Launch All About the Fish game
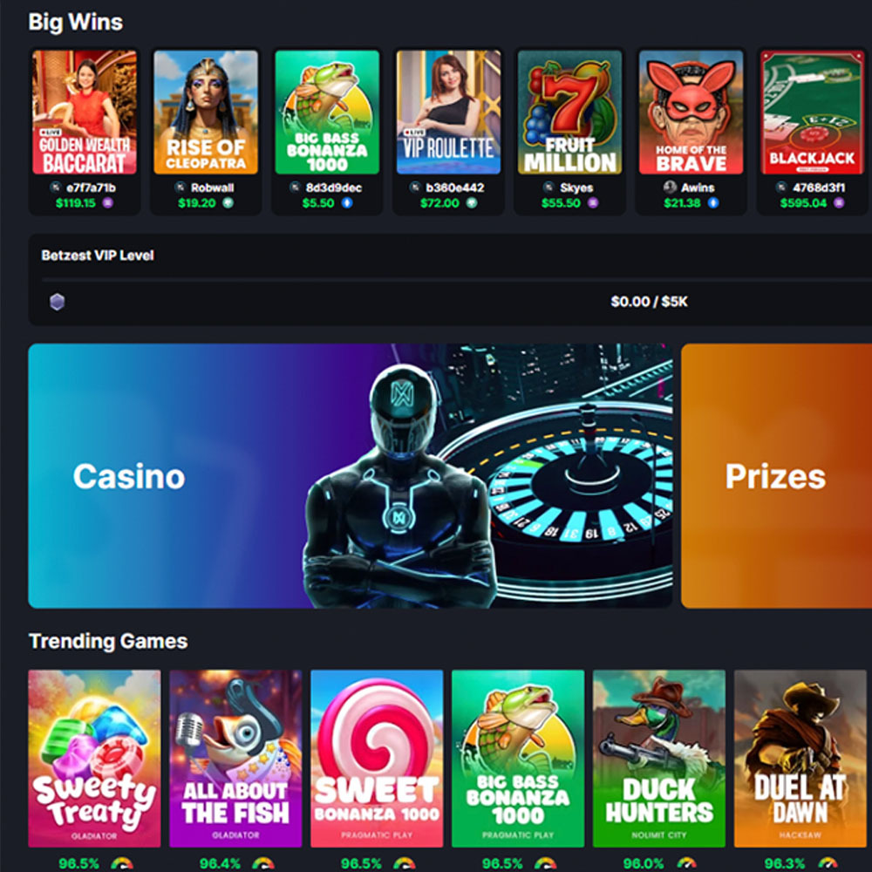Screen dimensions: 872x872 pyautogui.click(x=235, y=759)
